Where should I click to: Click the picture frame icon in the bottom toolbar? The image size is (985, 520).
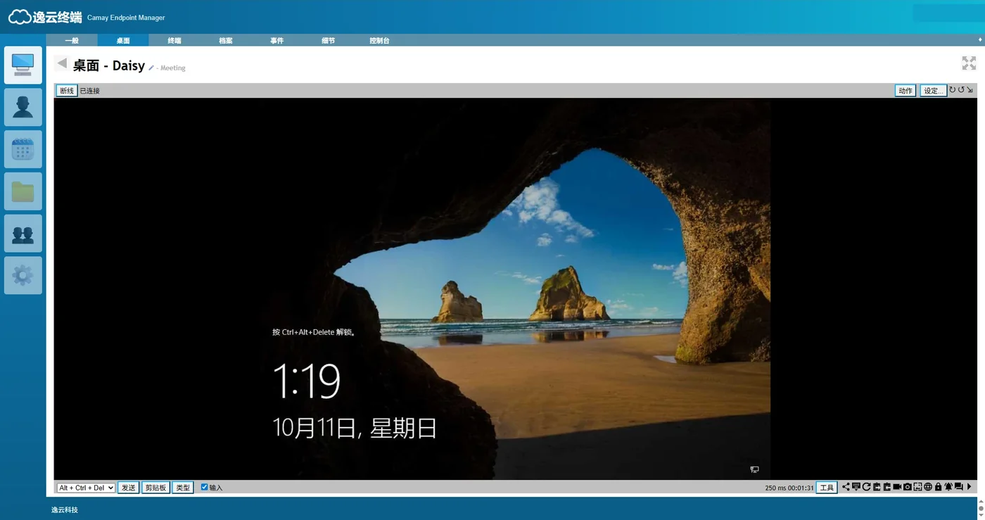917,487
